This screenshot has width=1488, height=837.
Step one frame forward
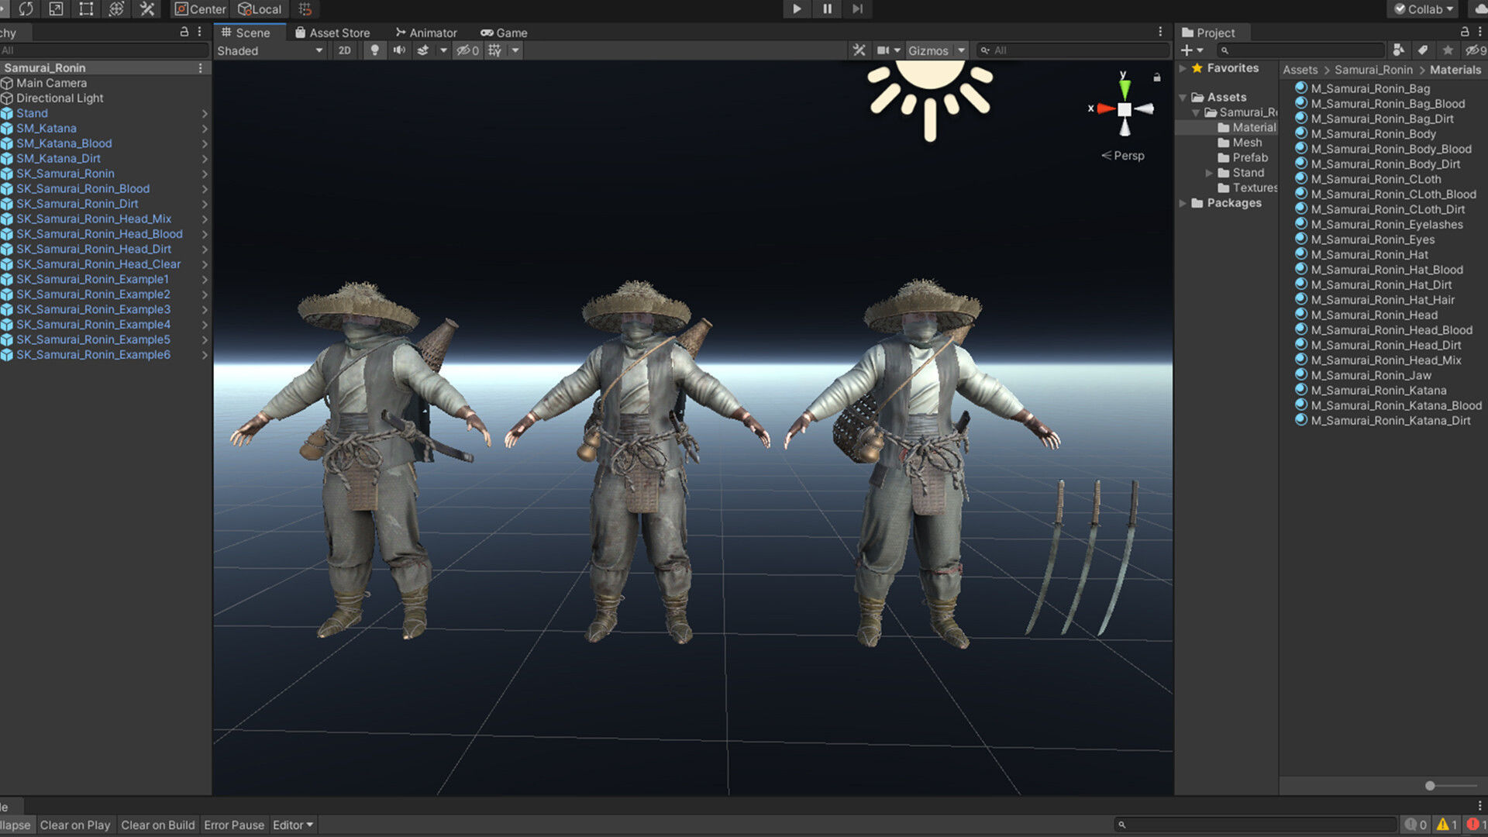857,9
